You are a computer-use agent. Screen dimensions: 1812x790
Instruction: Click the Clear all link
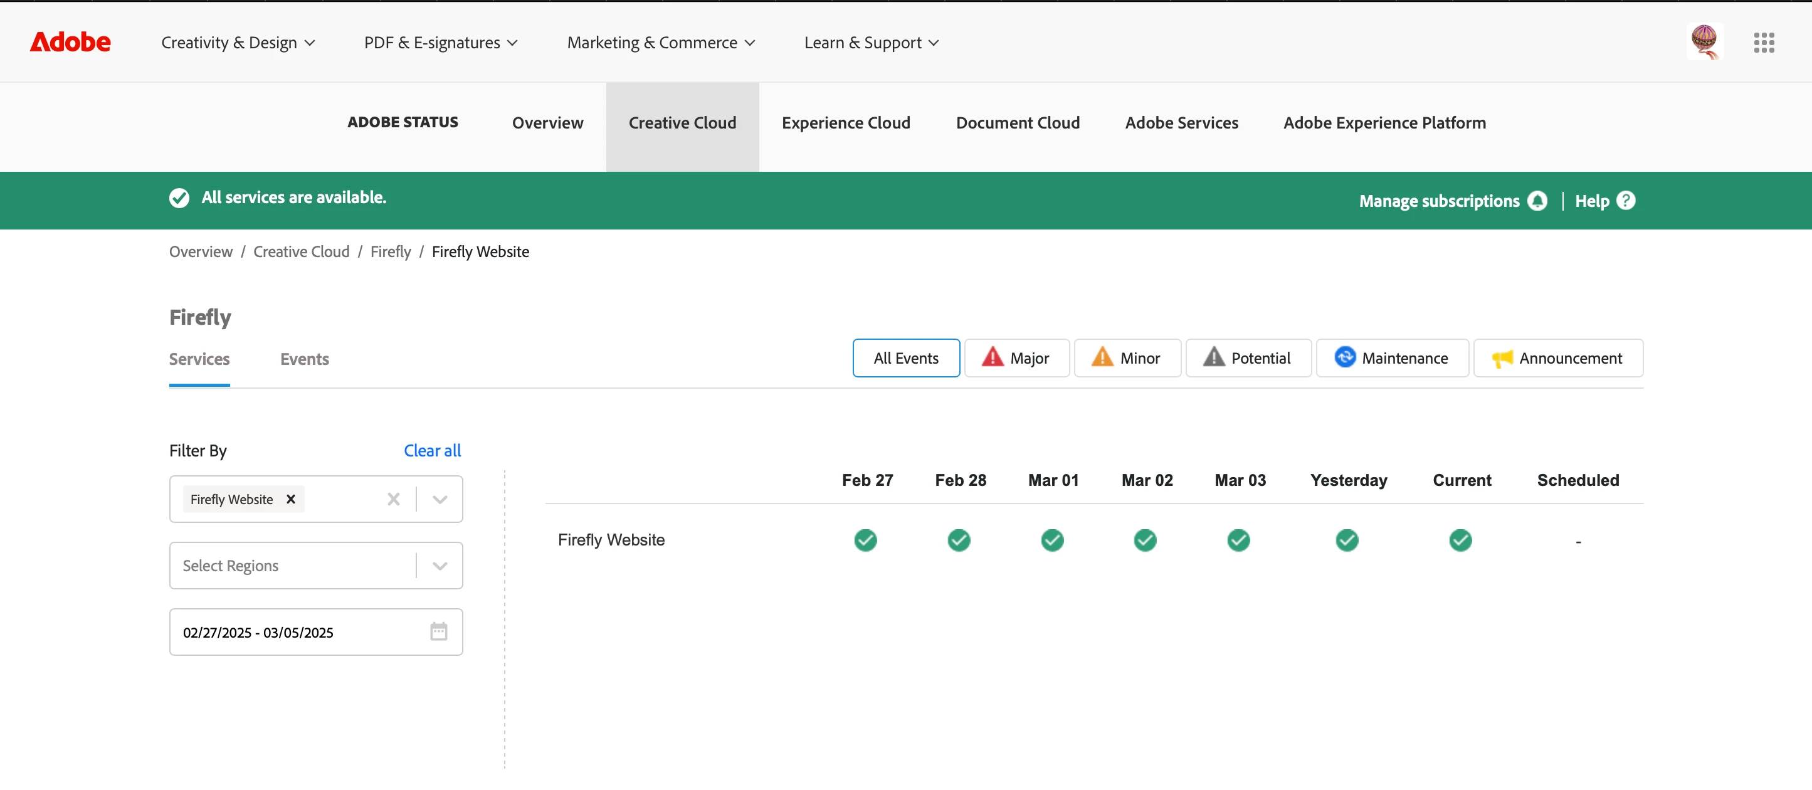click(432, 450)
